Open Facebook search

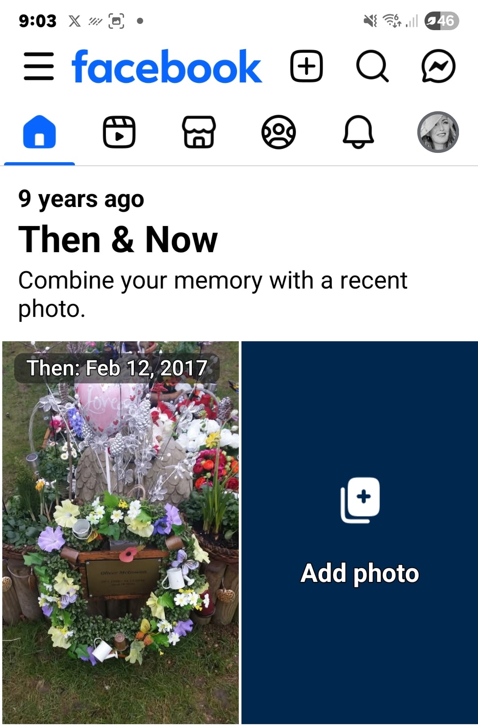(x=372, y=66)
